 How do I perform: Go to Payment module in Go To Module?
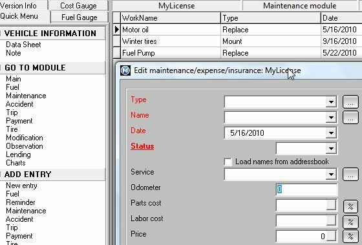pyautogui.click(x=19, y=121)
